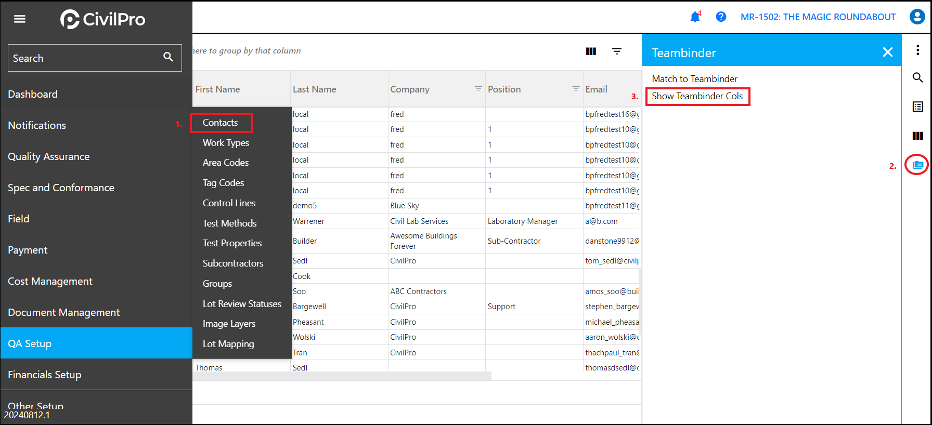Open the three-dot more options menu
The height and width of the screenshot is (425, 932).
tap(917, 50)
